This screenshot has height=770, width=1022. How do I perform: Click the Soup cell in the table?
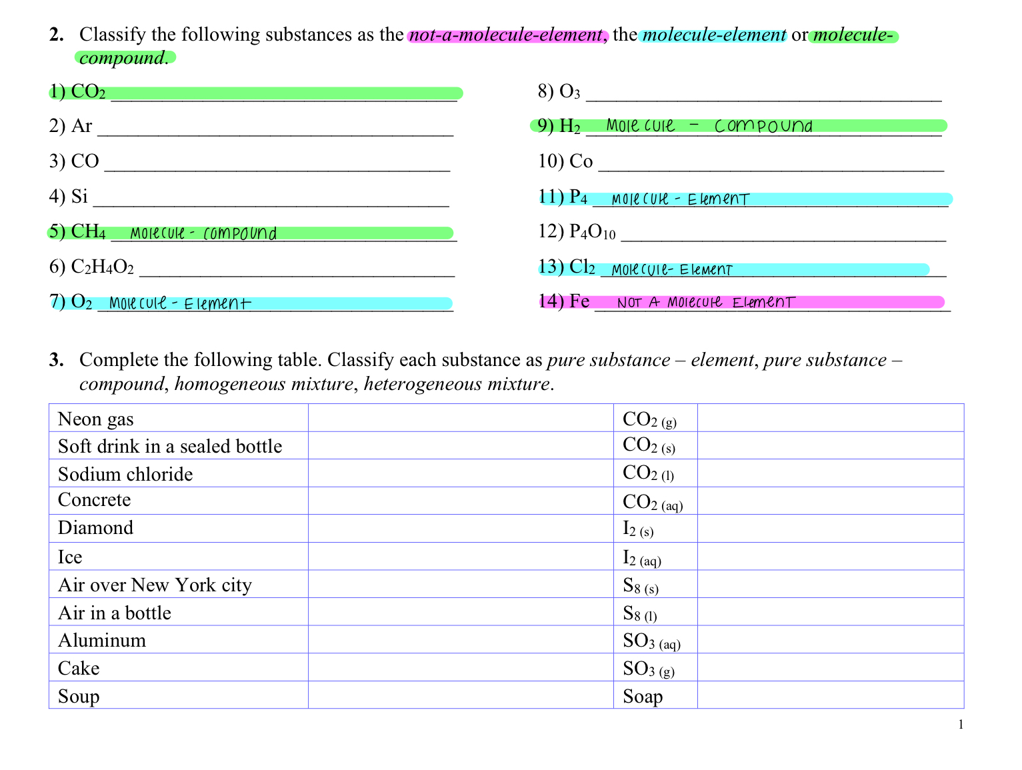(178, 696)
